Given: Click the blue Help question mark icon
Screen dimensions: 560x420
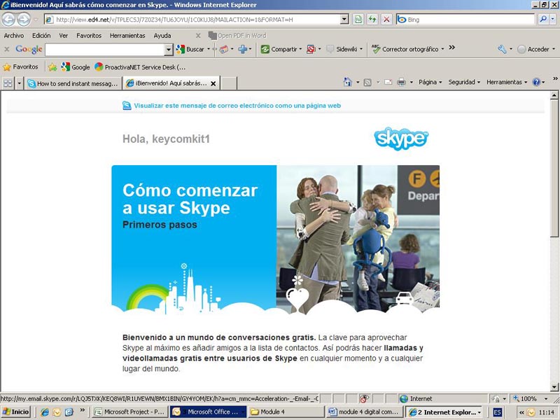Looking at the screenshot, I should 536,82.
